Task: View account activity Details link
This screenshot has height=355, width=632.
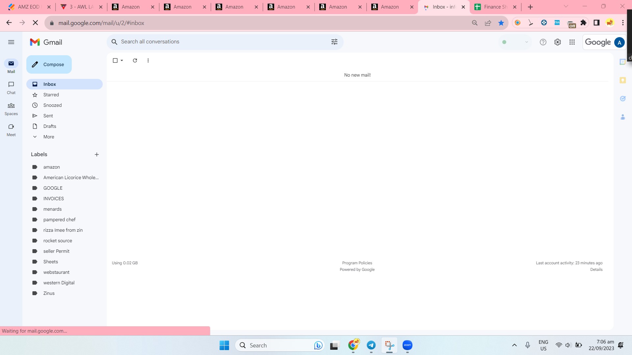Action: point(596,270)
